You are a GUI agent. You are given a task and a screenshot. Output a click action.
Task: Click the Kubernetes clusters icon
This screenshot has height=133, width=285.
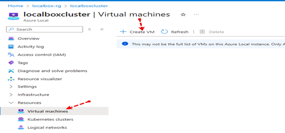click(21, 119)
